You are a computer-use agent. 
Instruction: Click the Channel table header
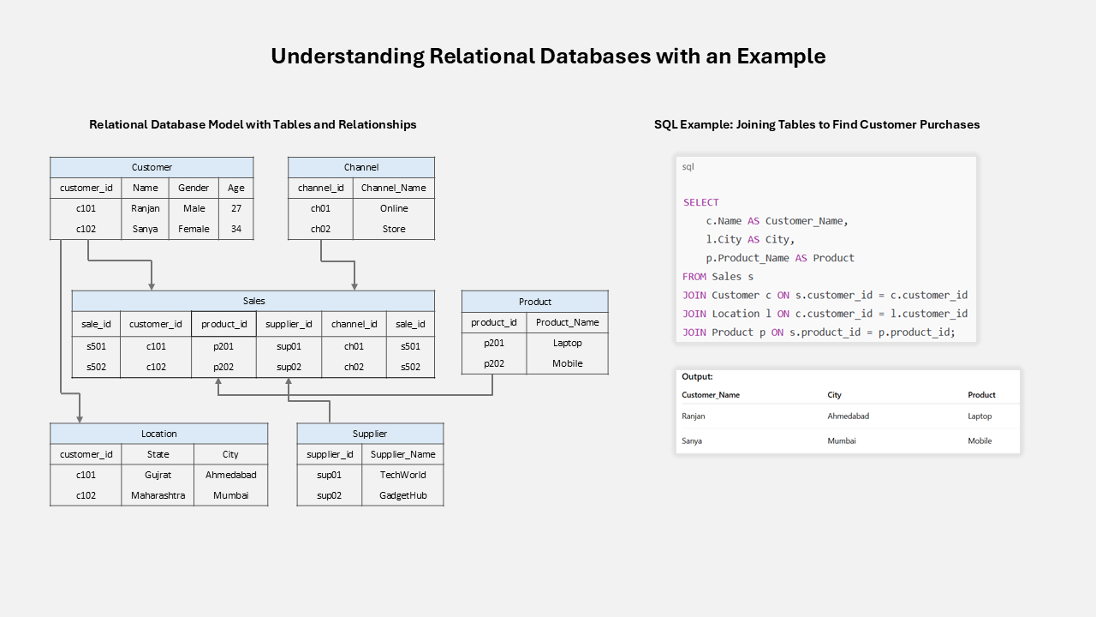(x=361, y=167)
